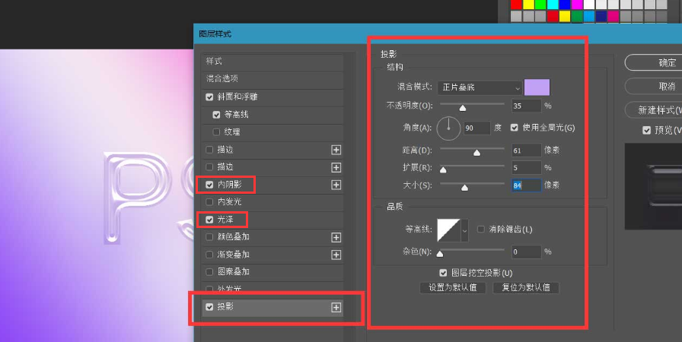Click the plus icon beside 投影
Image resolution: width=682 pixels, height=342 pixels.
pyautogui.click(x=336, y=307)
